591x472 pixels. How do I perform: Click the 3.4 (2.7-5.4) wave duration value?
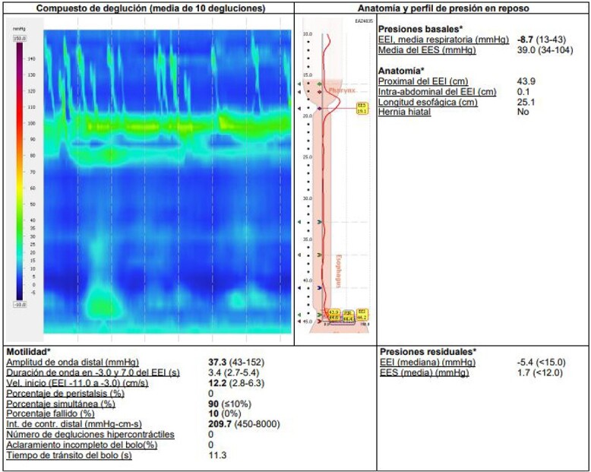(x=235, y=373)
